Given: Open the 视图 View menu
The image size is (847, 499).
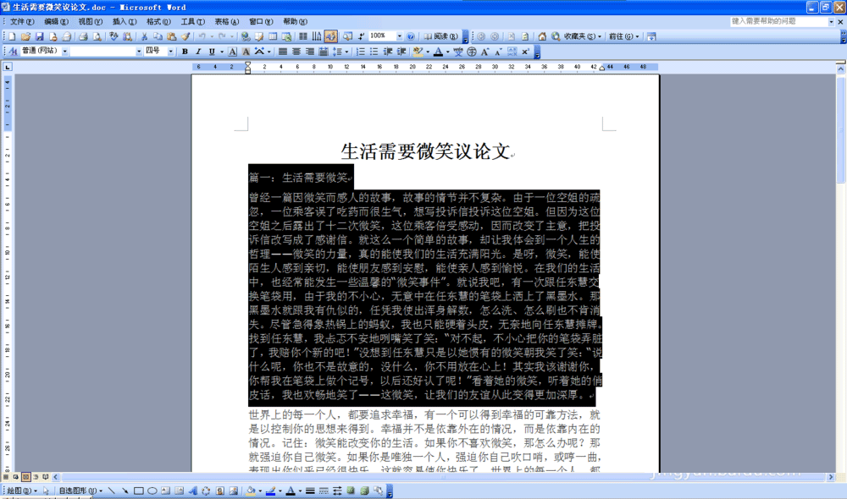Looking at the screenshot, I should coord(91,22).
